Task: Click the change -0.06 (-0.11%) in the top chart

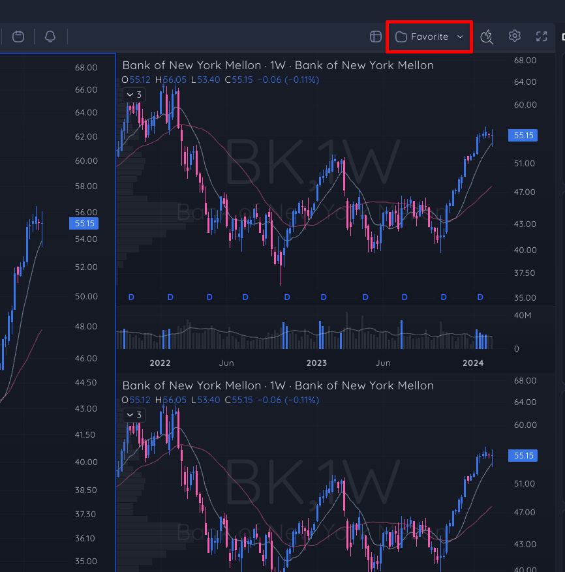Action: (x=288, y=80)
